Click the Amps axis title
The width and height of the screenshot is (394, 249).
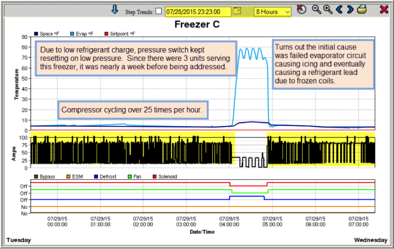(x=13, y=154)
